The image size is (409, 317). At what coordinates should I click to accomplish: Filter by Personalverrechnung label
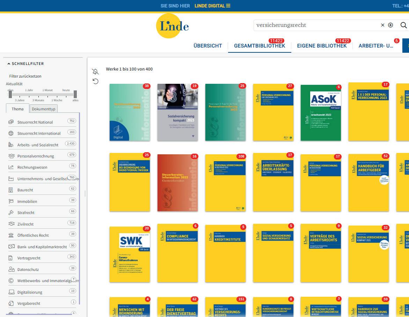point(36,156)
